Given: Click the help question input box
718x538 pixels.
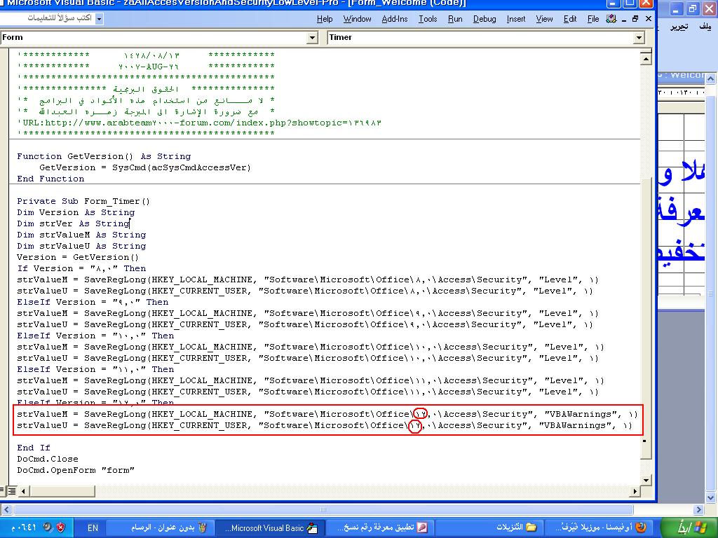Looking at the screenshot, I should (48, 18).
